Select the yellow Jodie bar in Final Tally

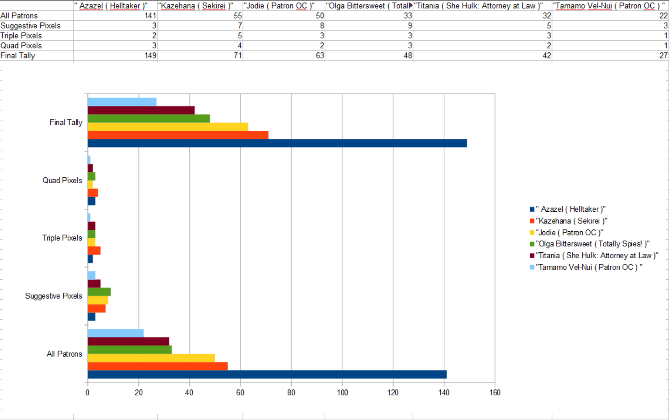click(168, 127)
